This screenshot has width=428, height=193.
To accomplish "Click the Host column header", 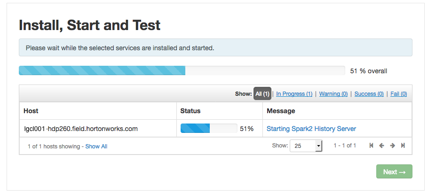I will click(31, 111).
